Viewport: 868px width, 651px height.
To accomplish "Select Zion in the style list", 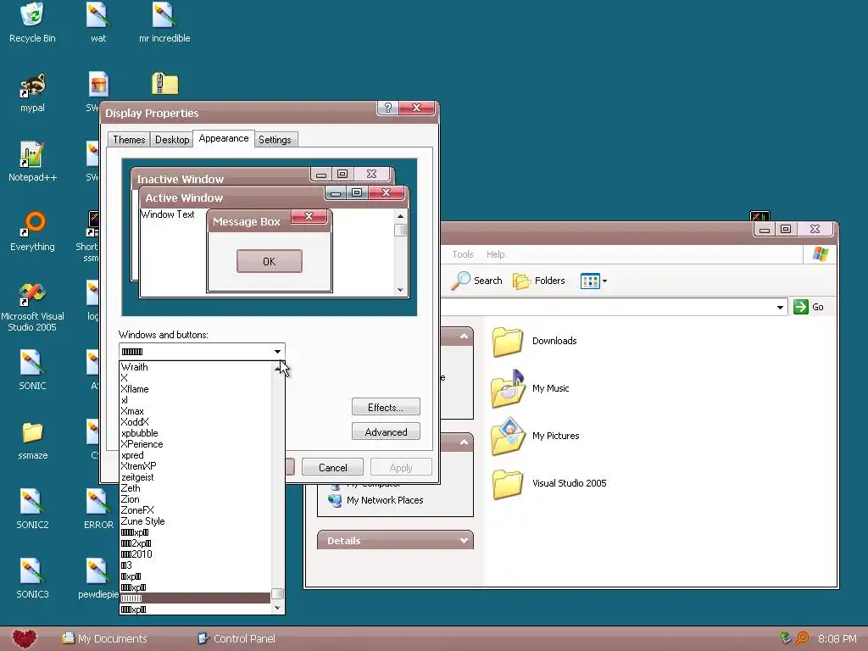I will [x=195, y=499].
